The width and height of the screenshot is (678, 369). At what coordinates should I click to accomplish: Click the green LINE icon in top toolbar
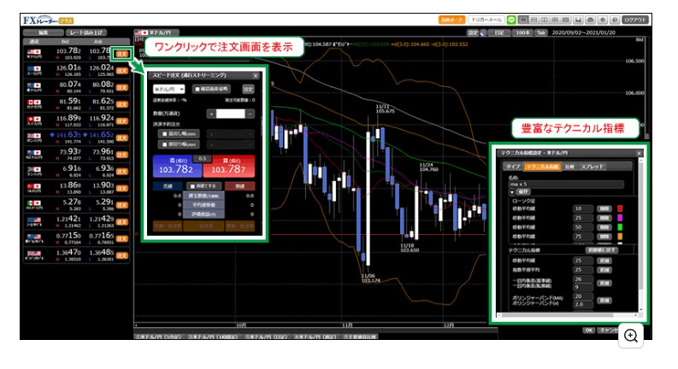(x=511, y=19)
